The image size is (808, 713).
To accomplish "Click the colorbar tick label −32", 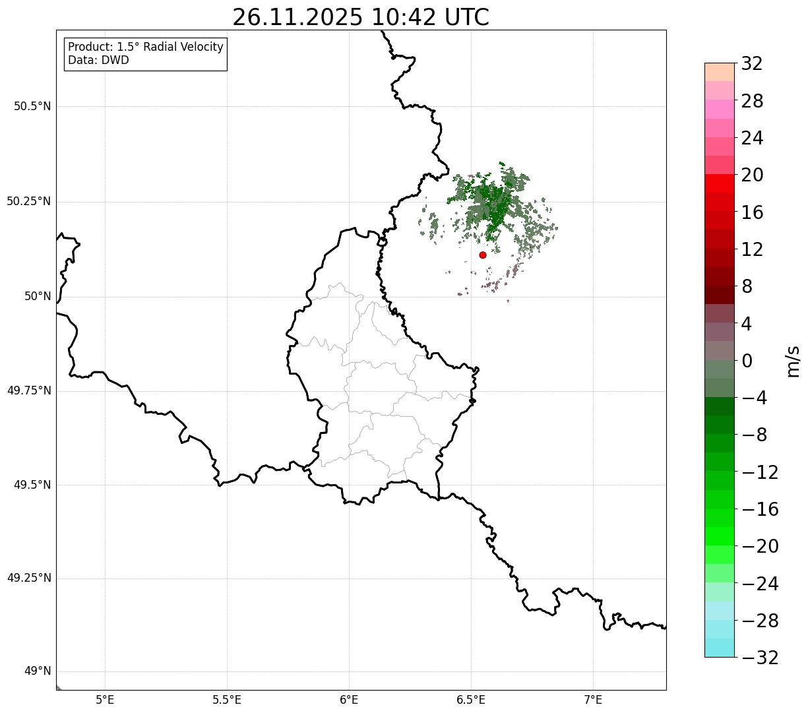I will tap(760, 658).
